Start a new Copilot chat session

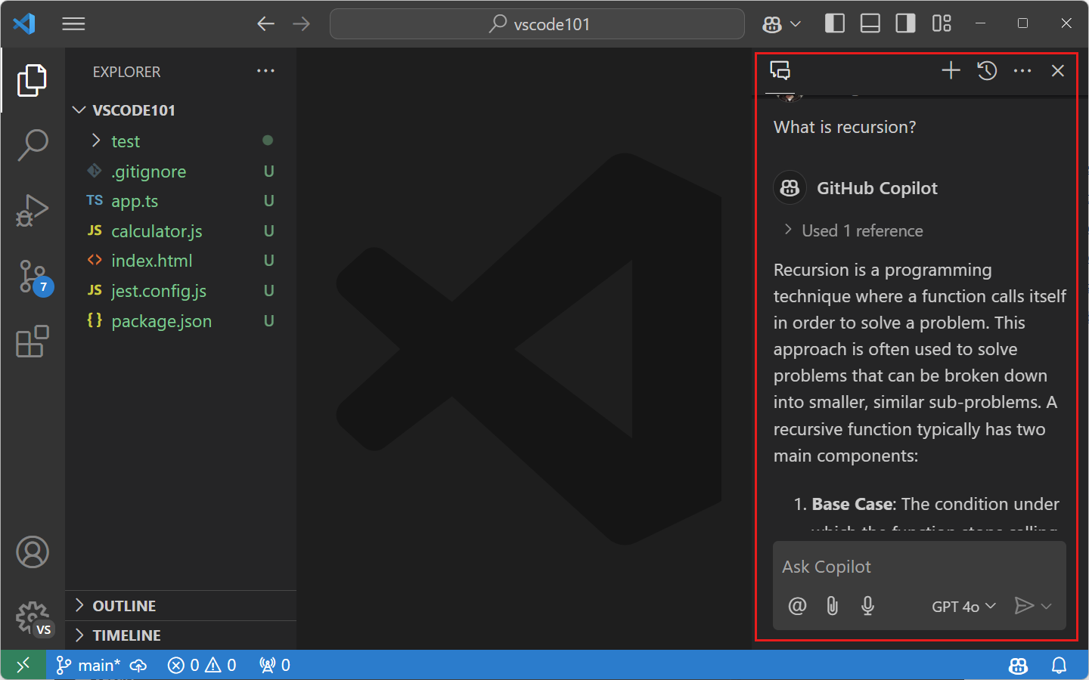pos(950,70)
